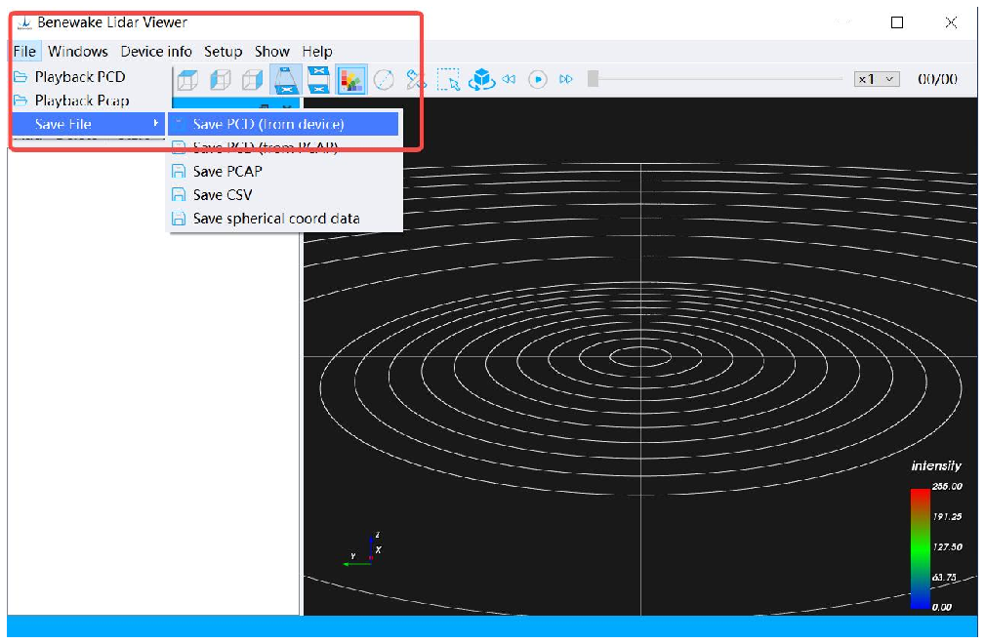The height and width of the screenshot is (644, 985).
Task: Click the rewind playback button
Action: (509, 80)
